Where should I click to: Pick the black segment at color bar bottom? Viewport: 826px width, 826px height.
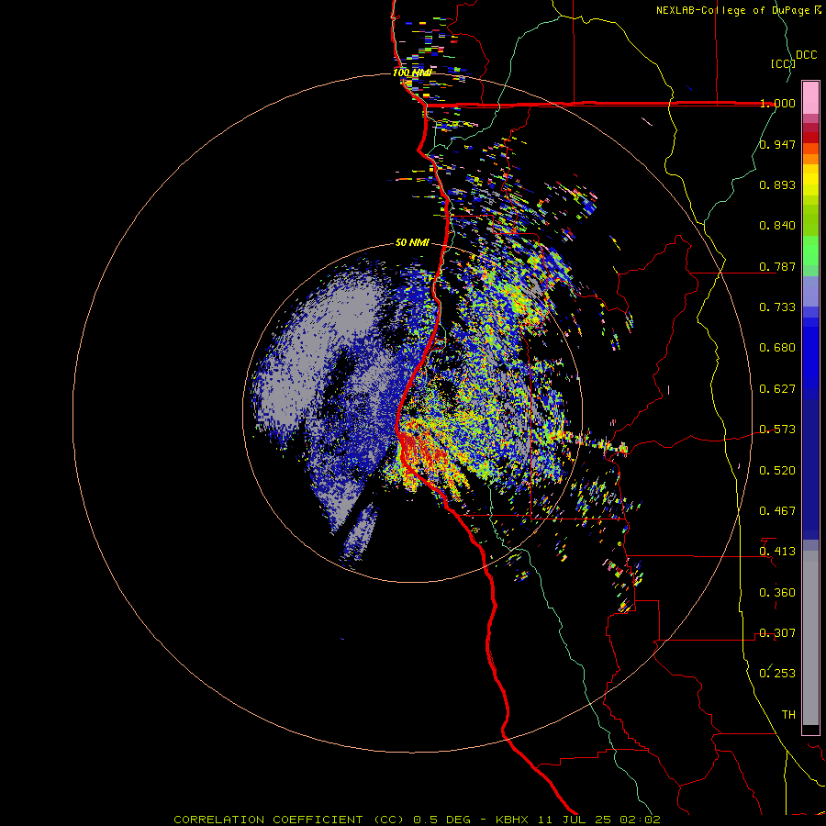click(x=810, y=729)
